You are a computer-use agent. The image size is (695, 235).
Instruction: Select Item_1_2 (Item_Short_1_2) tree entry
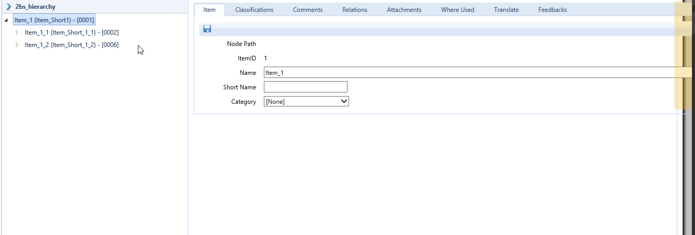point(71,45)
